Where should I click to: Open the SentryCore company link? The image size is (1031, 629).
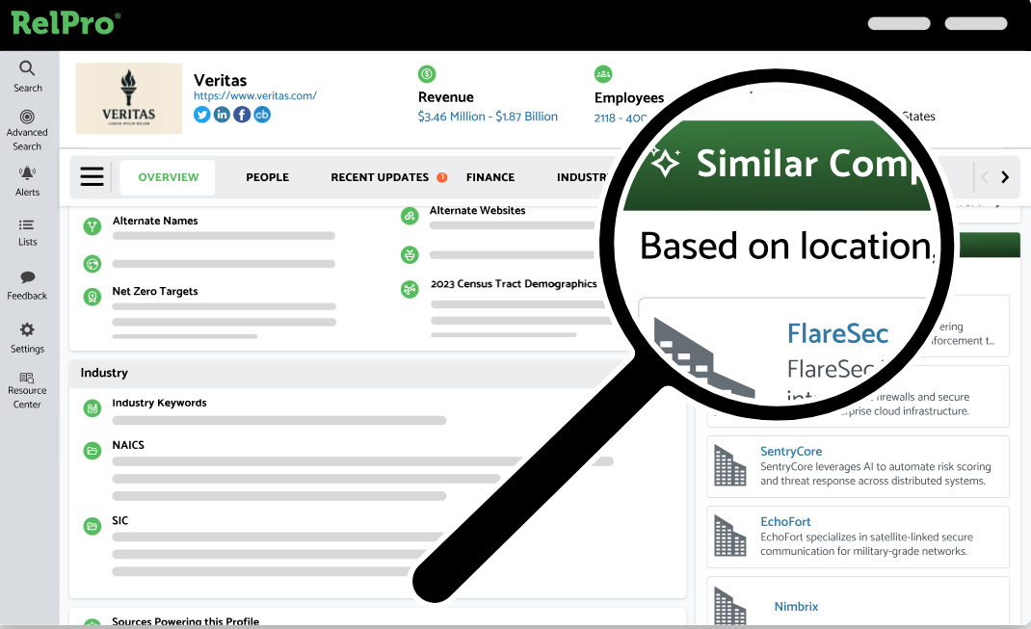tap(791, 451)
